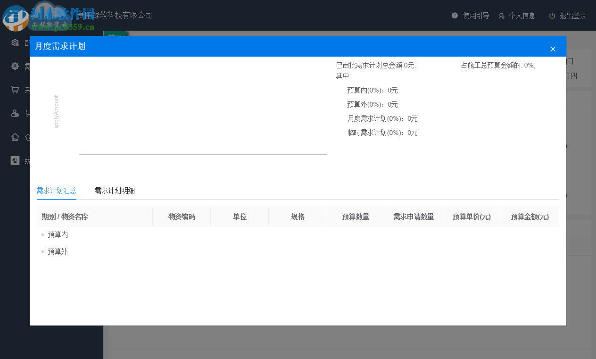
Task: Click the 预算金额(元) column header
Action: point(530,217)
